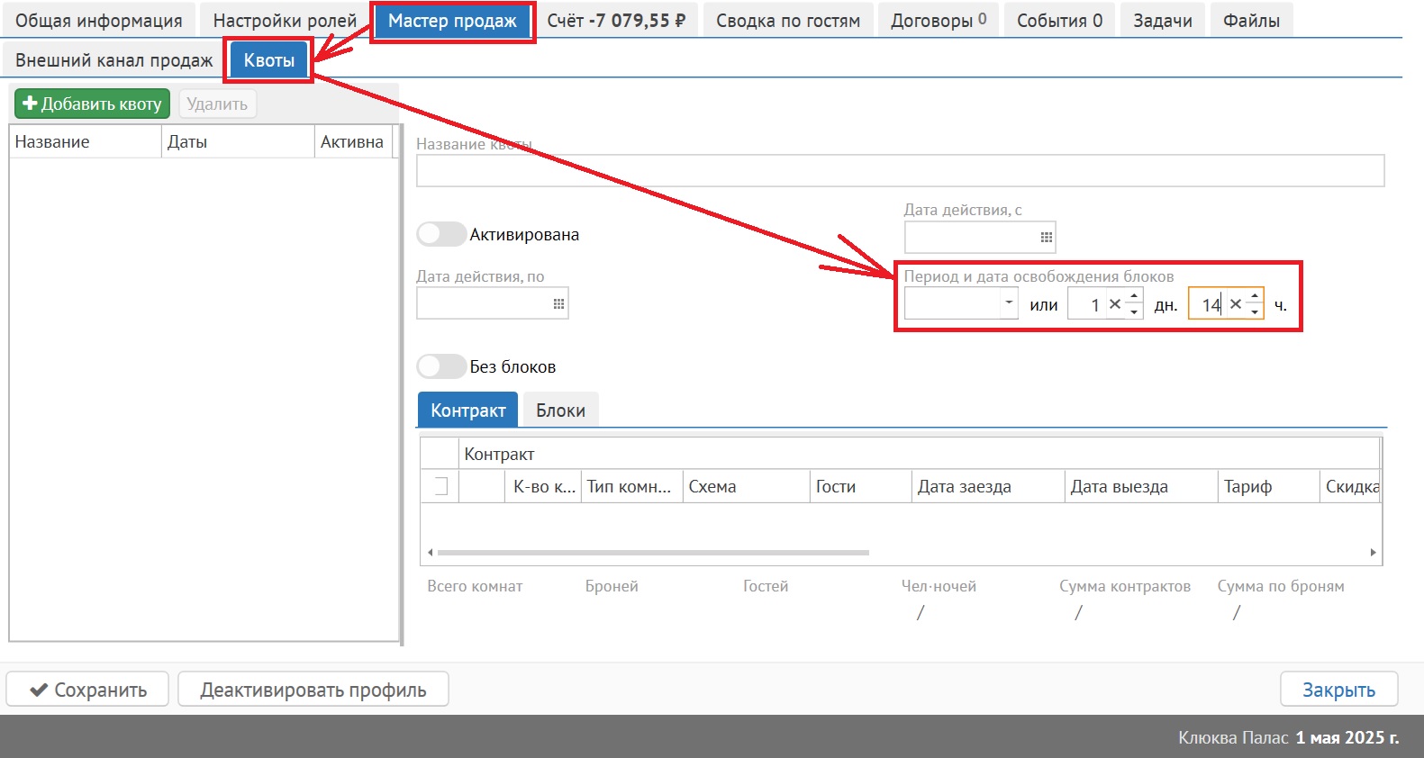The width and height of the screenshot is (1424, 758).
Task: Open the 'Внешний канал продаж' subtab
Action: [x=114, y=60]
